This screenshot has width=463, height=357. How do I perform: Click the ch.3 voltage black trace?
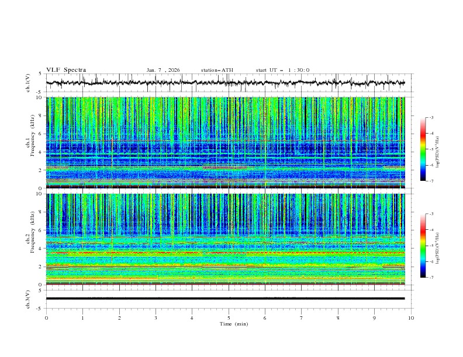[228, 298]
